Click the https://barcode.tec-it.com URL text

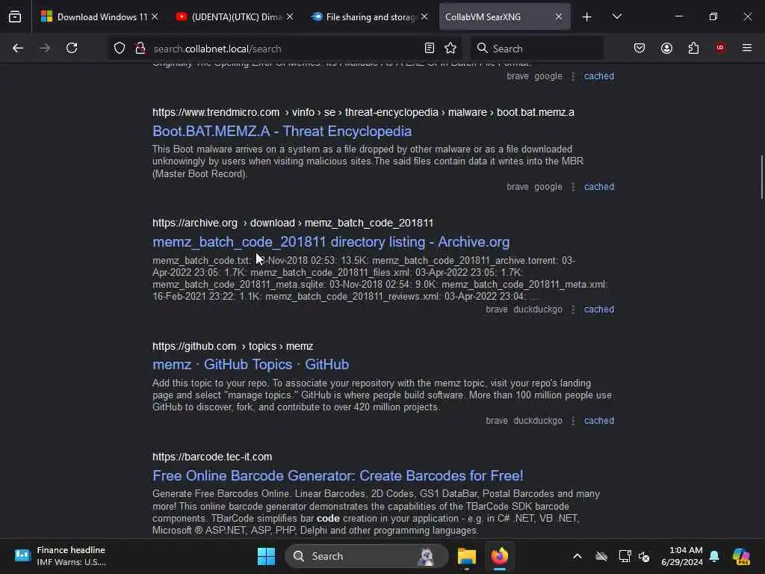pyautogui.click(x=212, y=457)
